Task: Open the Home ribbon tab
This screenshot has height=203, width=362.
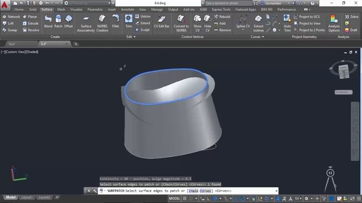Action: tap(19, 10)
